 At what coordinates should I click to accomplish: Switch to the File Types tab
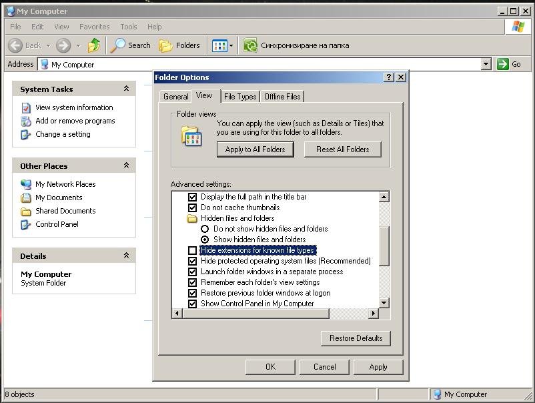click(x=240, y=97)
